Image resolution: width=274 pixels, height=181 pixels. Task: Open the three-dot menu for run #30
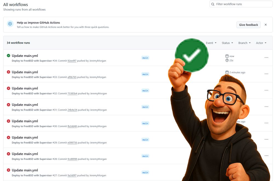pos(266,123)
